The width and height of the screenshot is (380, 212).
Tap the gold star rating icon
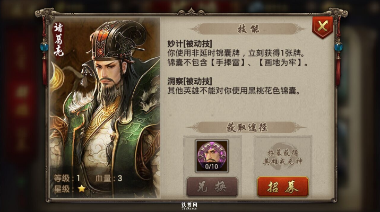pyautogui.click(x=82, y=189)
